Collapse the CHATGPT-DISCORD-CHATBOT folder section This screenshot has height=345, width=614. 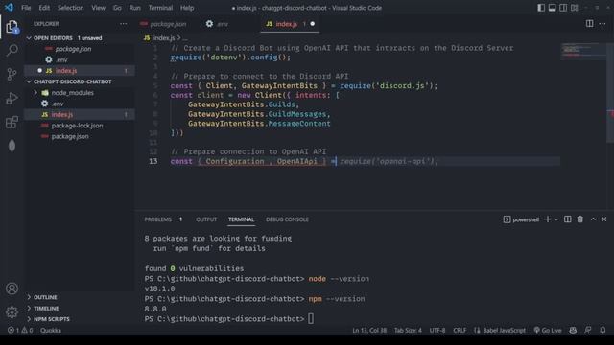pos(80,81)
